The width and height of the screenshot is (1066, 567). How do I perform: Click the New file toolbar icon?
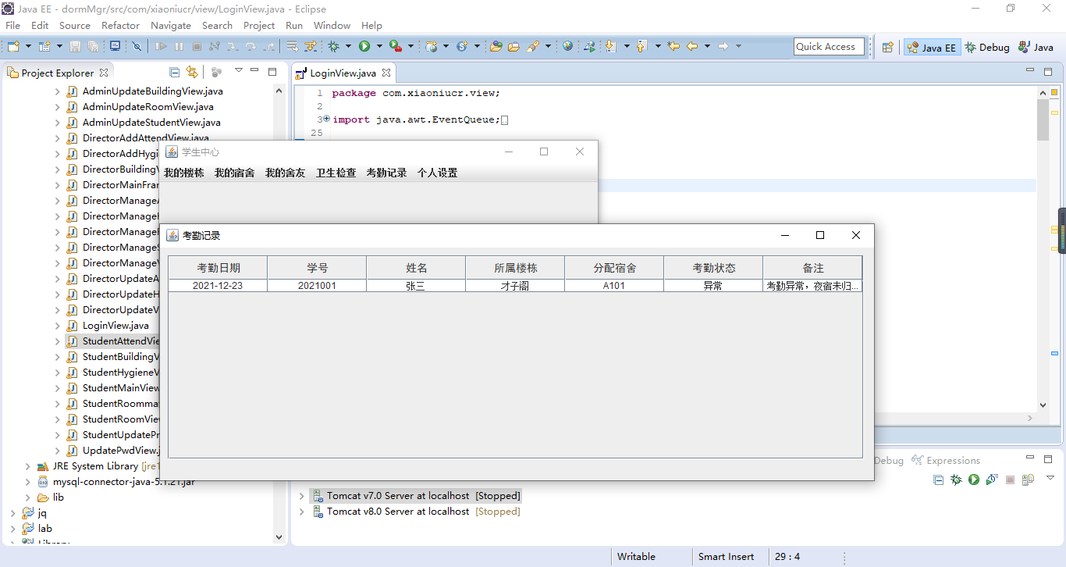click(13, 47)
